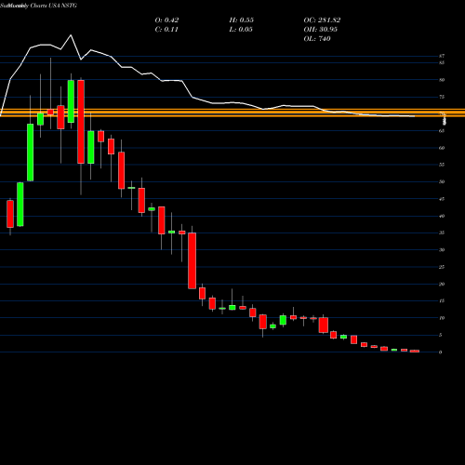
Task: Click the 'OL: 740' reading
Action: [x=317, y=39]
